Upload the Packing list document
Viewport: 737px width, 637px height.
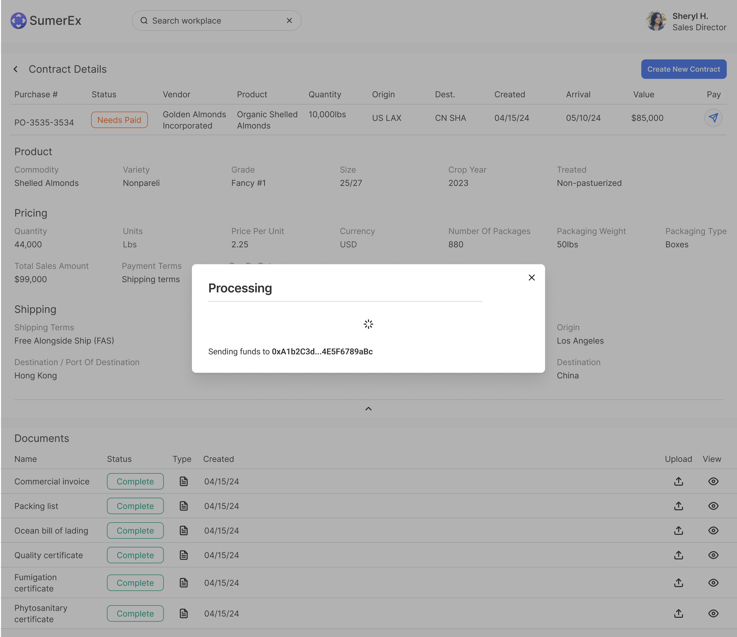[678, 506]
